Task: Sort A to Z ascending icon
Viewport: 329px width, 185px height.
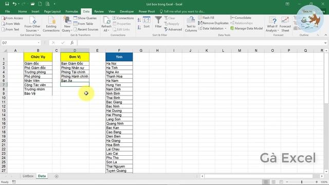Action: pos(139,20)
